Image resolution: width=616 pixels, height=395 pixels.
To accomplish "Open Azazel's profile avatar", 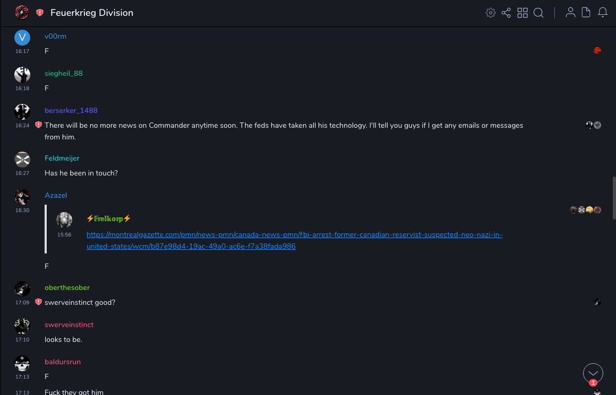I will (22, 197).
